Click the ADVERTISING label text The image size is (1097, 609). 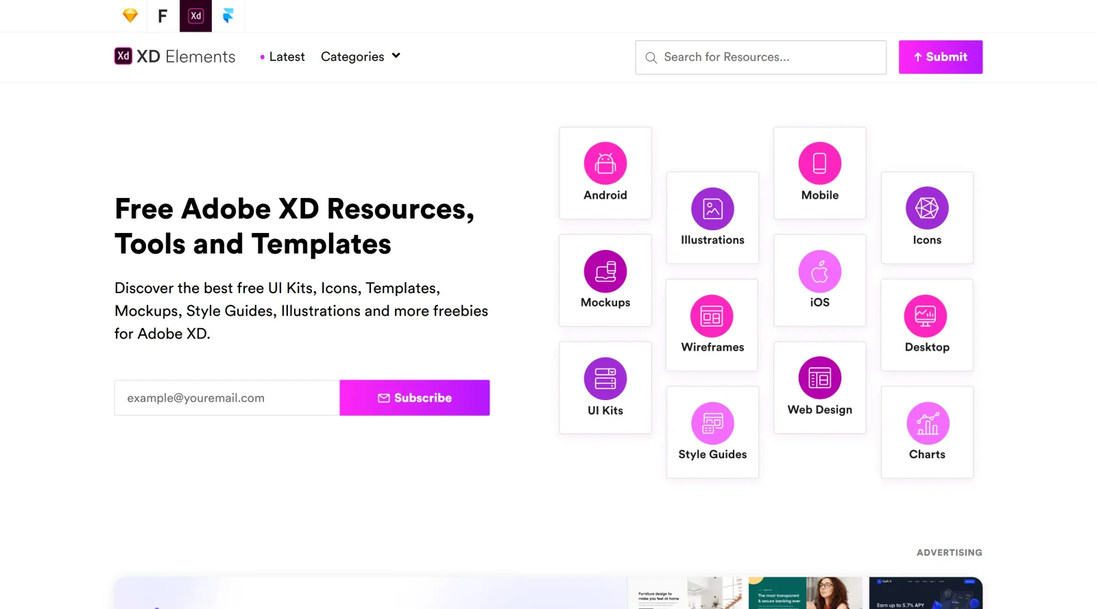coord(950,552)
